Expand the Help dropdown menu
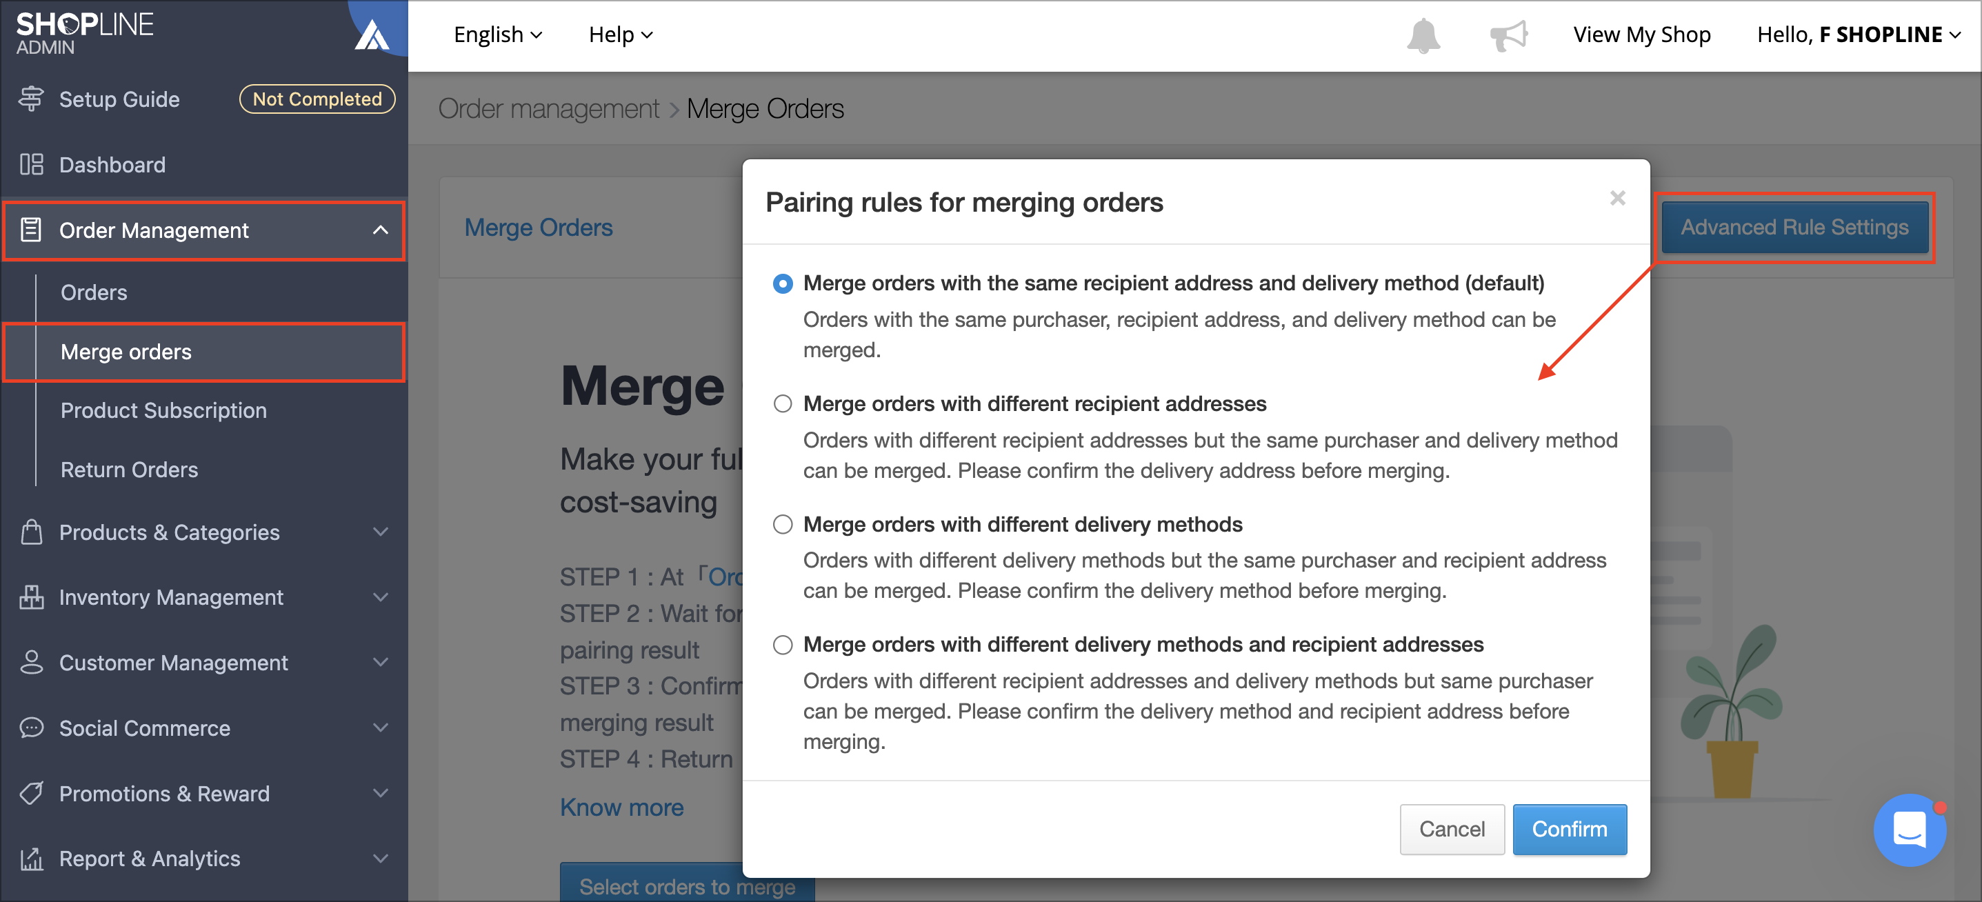Viewport: 1982px width, 902px height. point(620,34)
